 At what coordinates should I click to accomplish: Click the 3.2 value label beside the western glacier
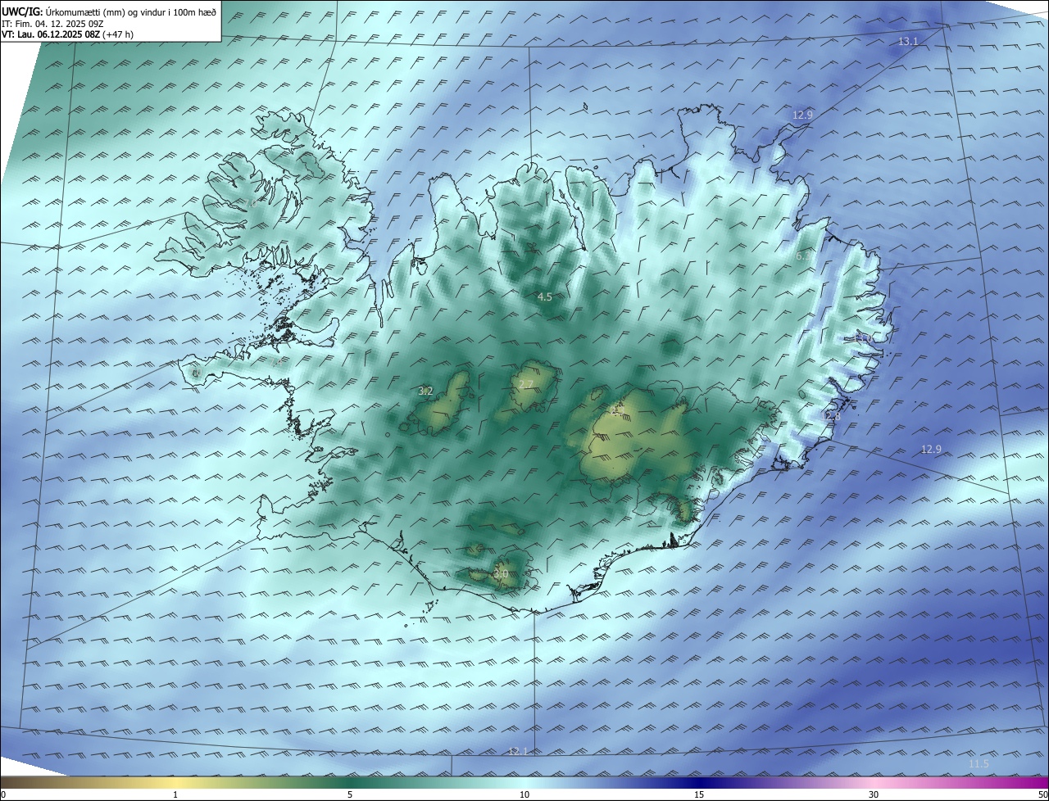[x=425, y=391]
